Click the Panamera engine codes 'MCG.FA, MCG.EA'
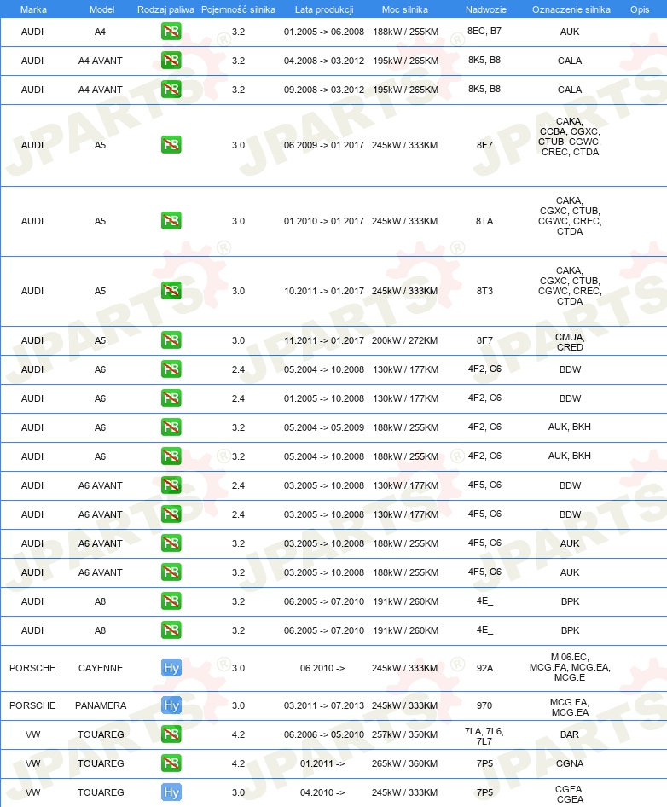 570,707
